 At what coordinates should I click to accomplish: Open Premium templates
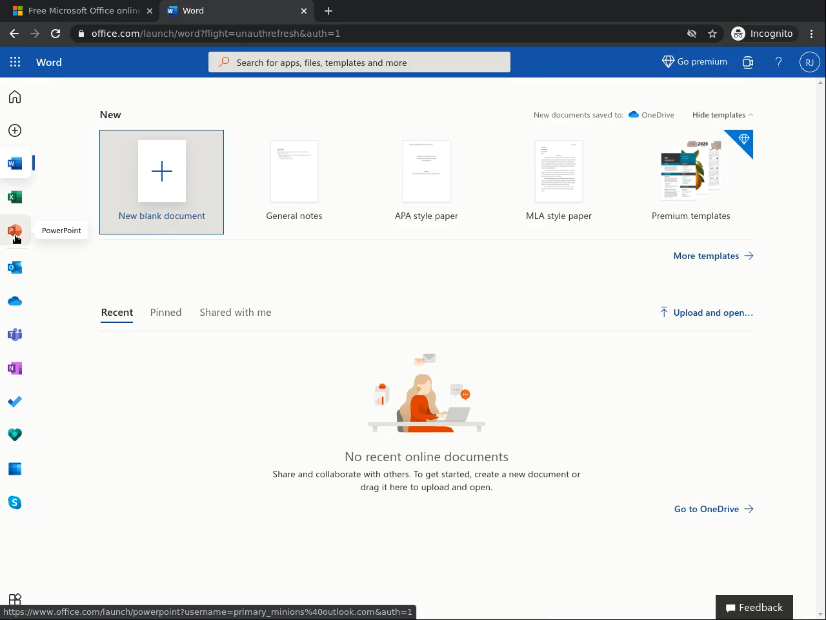[x=691, y=182]
